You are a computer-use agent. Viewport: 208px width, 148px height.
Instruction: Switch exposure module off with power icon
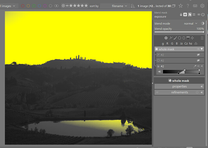pyautogui.click(x=203, y=14)
